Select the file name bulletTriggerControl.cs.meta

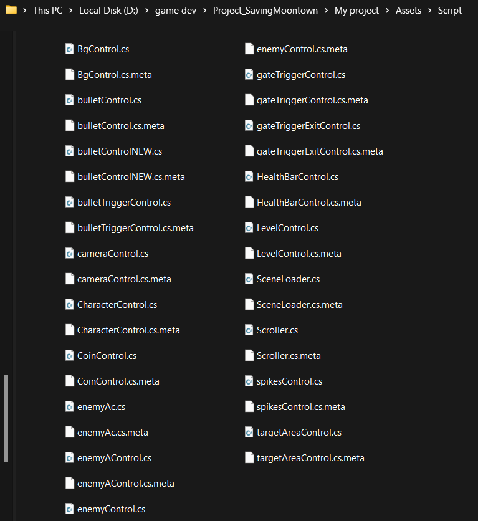coord(135,228)
